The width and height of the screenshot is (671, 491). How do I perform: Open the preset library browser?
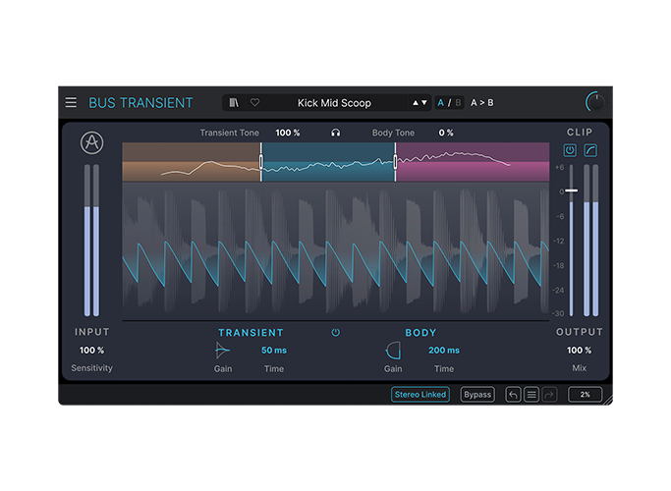click(233, 102)
